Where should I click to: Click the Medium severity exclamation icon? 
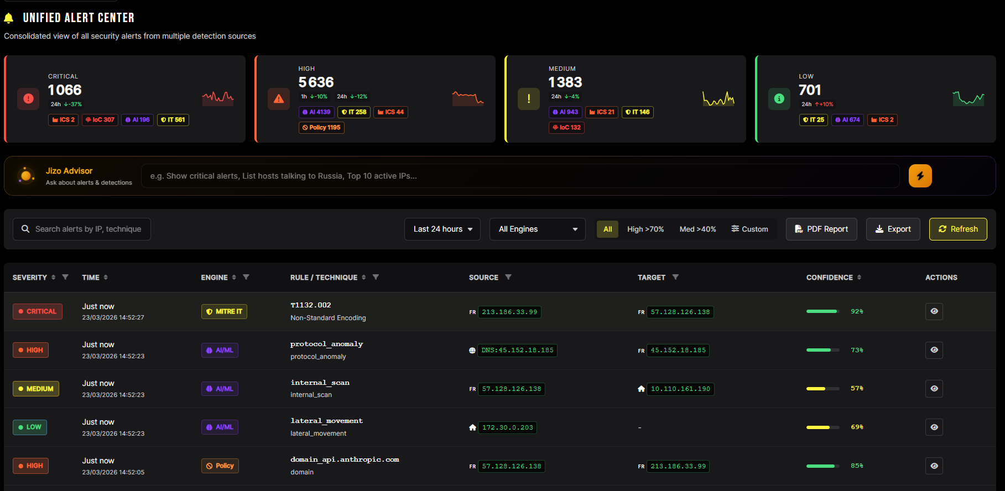(x=529, y=99)
